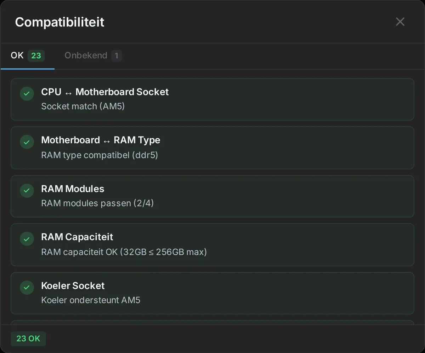This screenshot has width=425, height=353.
Task: Click the '23 OK' status badge in footer
Action: pyautogui.click(x=28, y=338)
